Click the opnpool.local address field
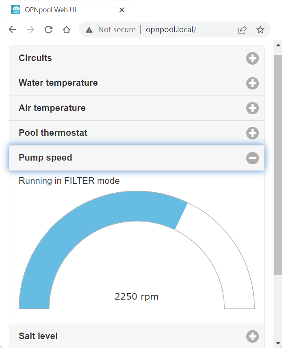The height and width of the screenshot is (348, 282). [x=171, y=30]
